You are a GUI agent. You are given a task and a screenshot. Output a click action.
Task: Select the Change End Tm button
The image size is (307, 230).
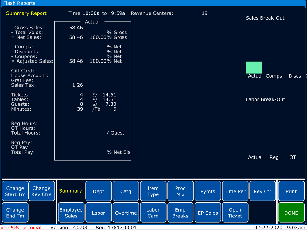click(15, 213)
